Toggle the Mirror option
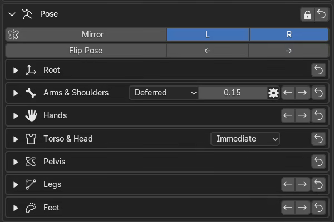This screenshot has width=334, height=222. (86, 34)
